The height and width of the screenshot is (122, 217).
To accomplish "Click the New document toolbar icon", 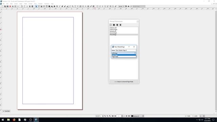I will pyautogui.click(x=2, y=6).
